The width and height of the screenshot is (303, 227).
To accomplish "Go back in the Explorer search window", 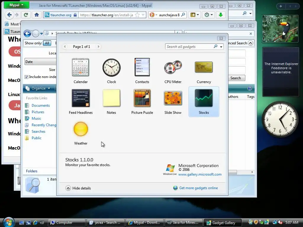I will point(27,34).
